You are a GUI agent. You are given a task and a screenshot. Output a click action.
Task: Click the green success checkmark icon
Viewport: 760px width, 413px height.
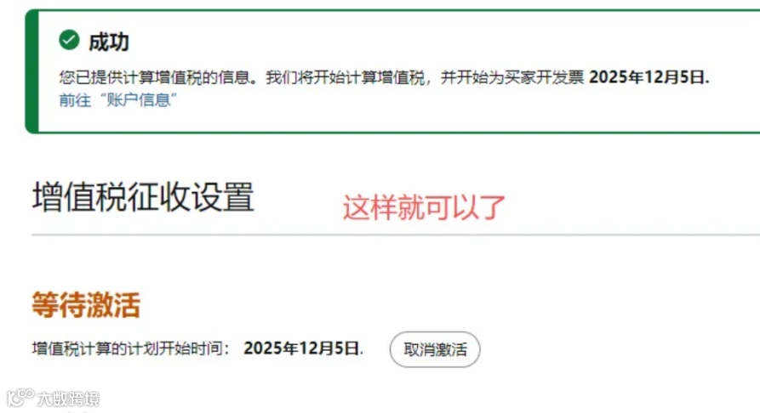click(69, 40)
